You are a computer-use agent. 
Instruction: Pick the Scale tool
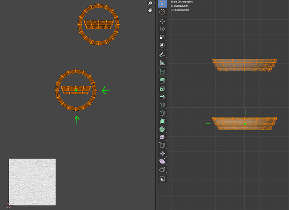[x=162, y=37]
